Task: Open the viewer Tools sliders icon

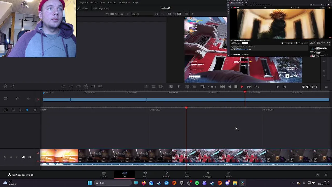Action: tap(171, 87)
